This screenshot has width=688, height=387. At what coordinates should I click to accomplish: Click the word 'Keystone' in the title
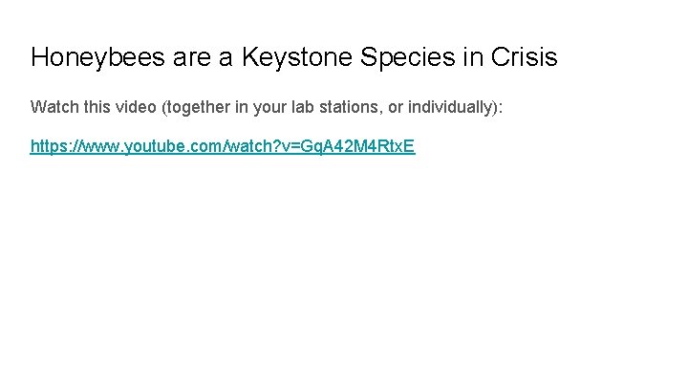coord(300,57)
